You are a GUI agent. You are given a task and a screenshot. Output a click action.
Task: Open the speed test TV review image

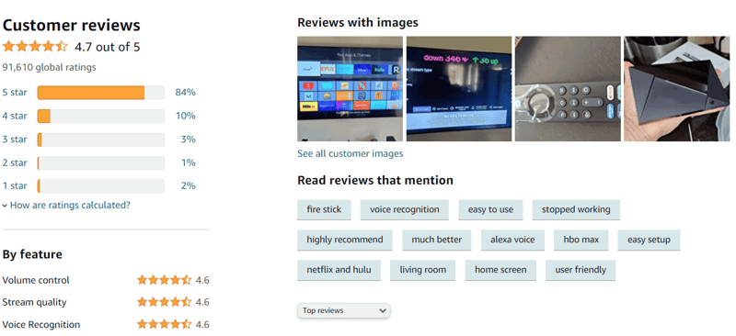point(459,88)
